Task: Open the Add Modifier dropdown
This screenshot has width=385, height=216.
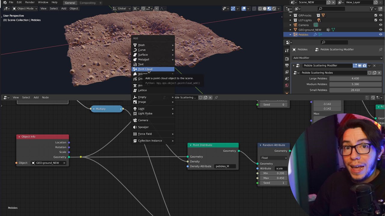Action: point(337,58)
